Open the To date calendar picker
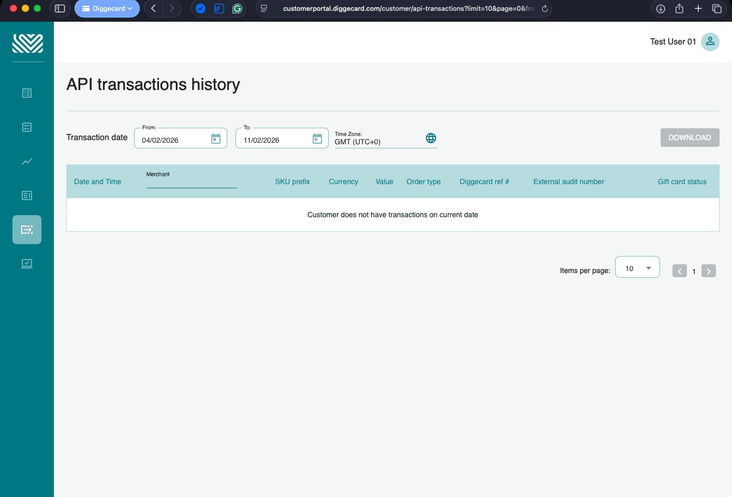 click(x=317, y=139)
